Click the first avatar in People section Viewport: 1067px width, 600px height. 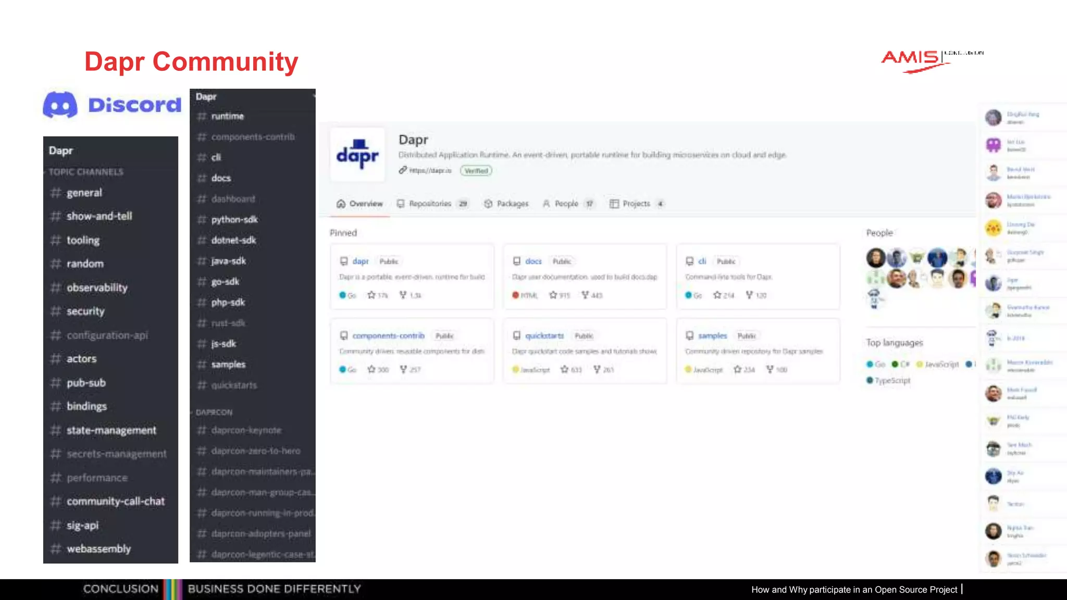point(876,257)
